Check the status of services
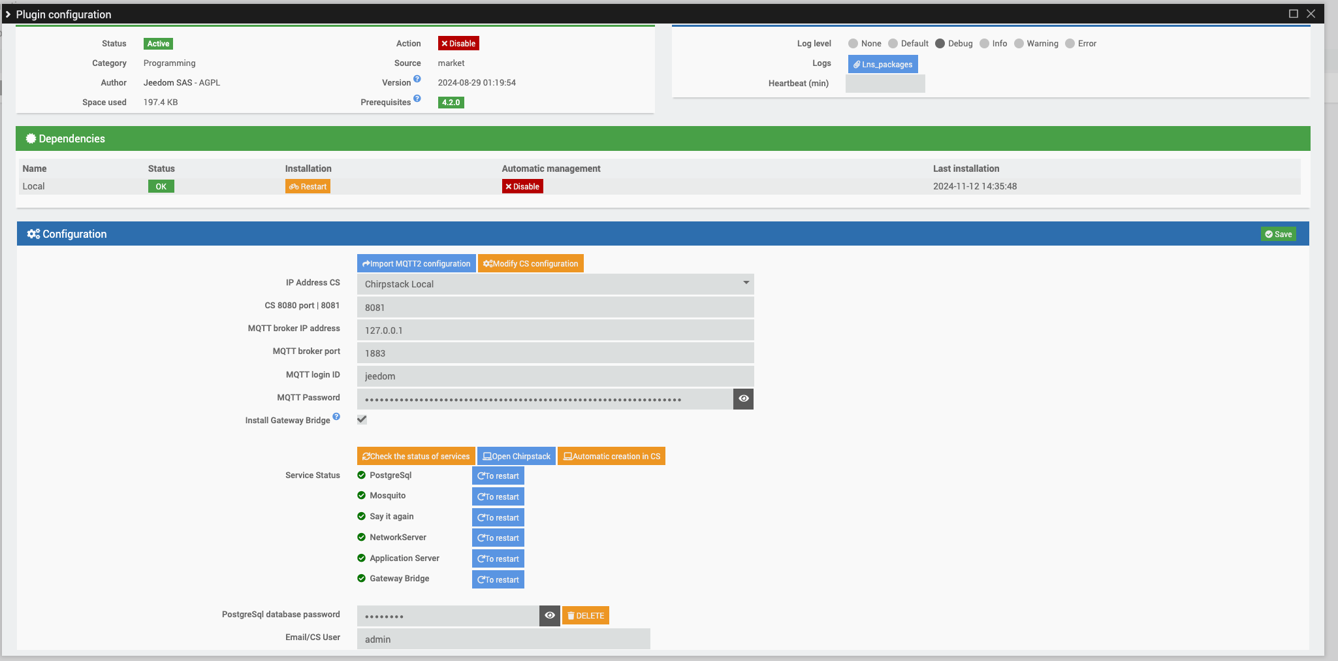The width and height of the screenshot is (1338, 661). pyautogui.click(x=416, y=457)
